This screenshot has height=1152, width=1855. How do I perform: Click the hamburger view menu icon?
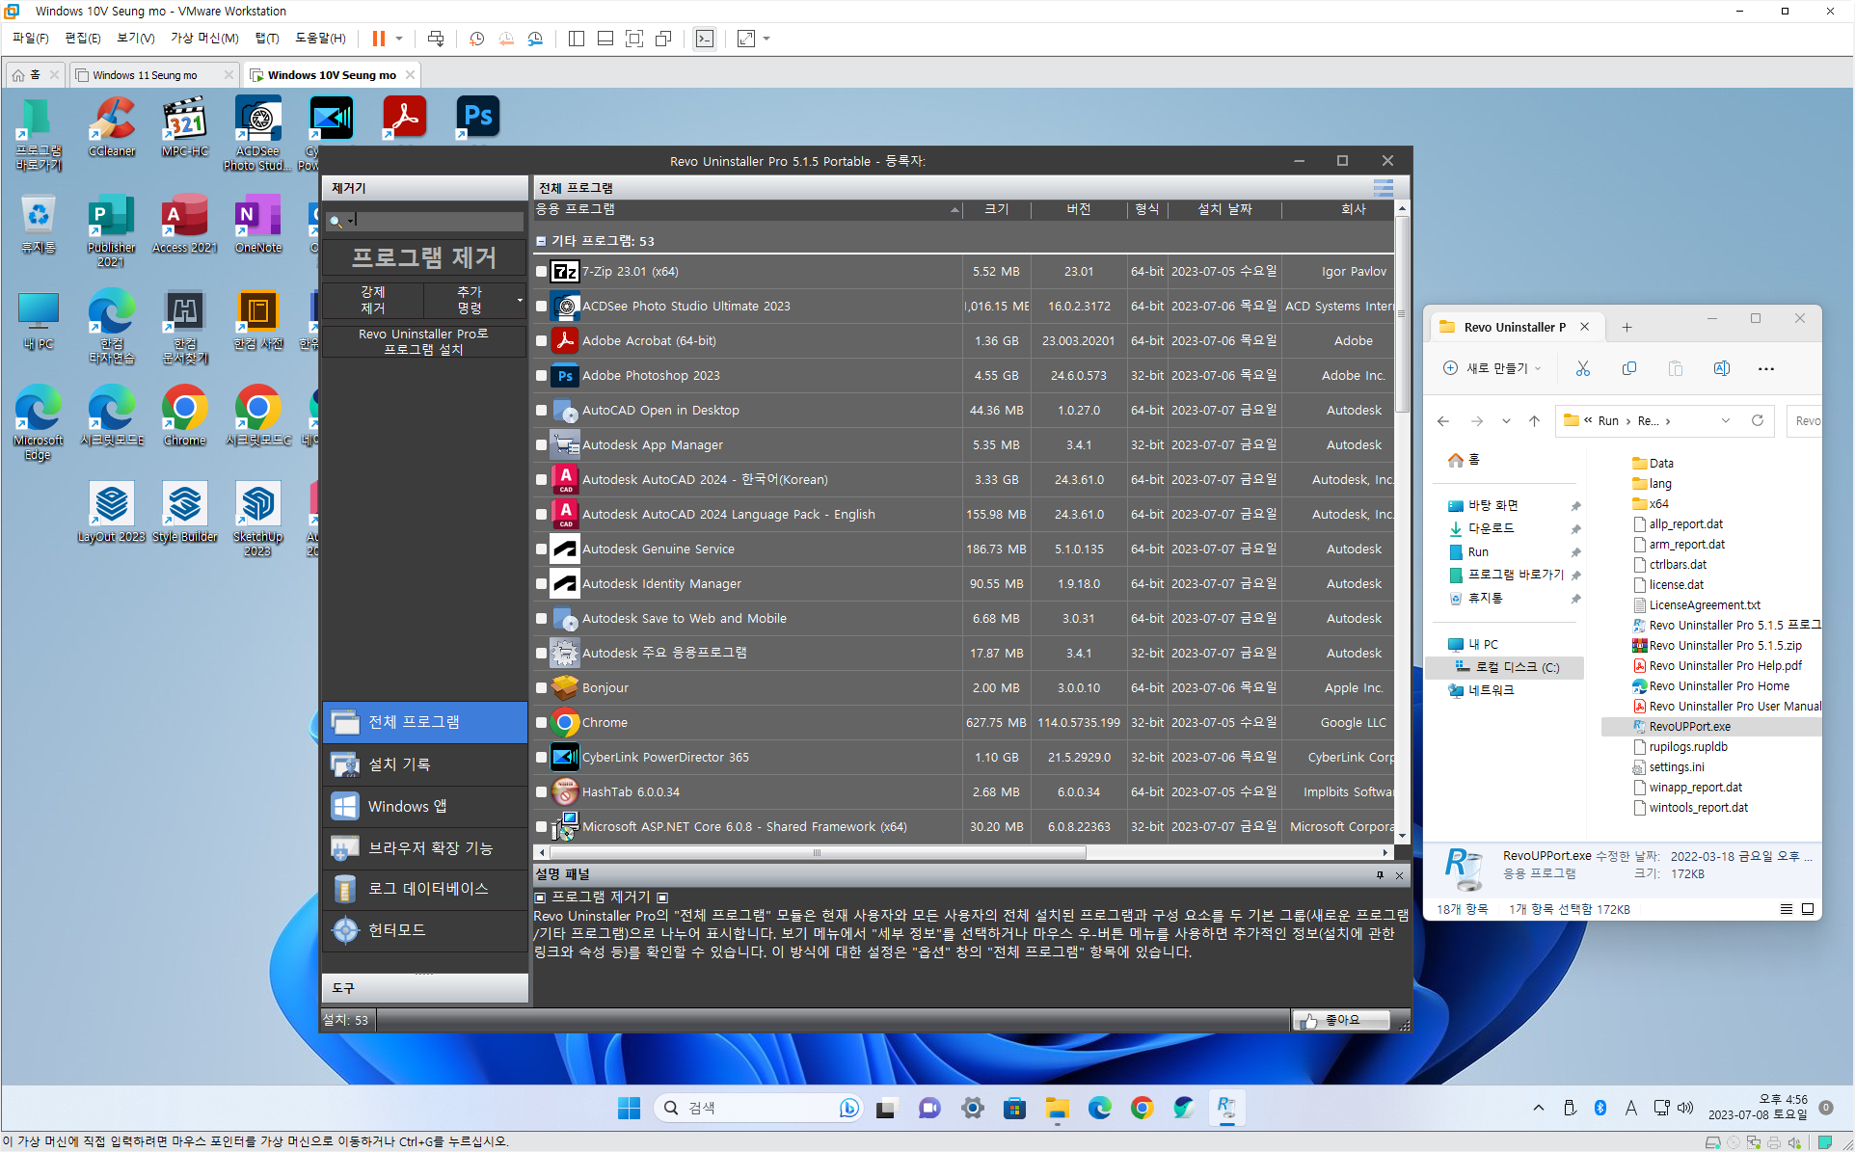[x=1383, y=188]
